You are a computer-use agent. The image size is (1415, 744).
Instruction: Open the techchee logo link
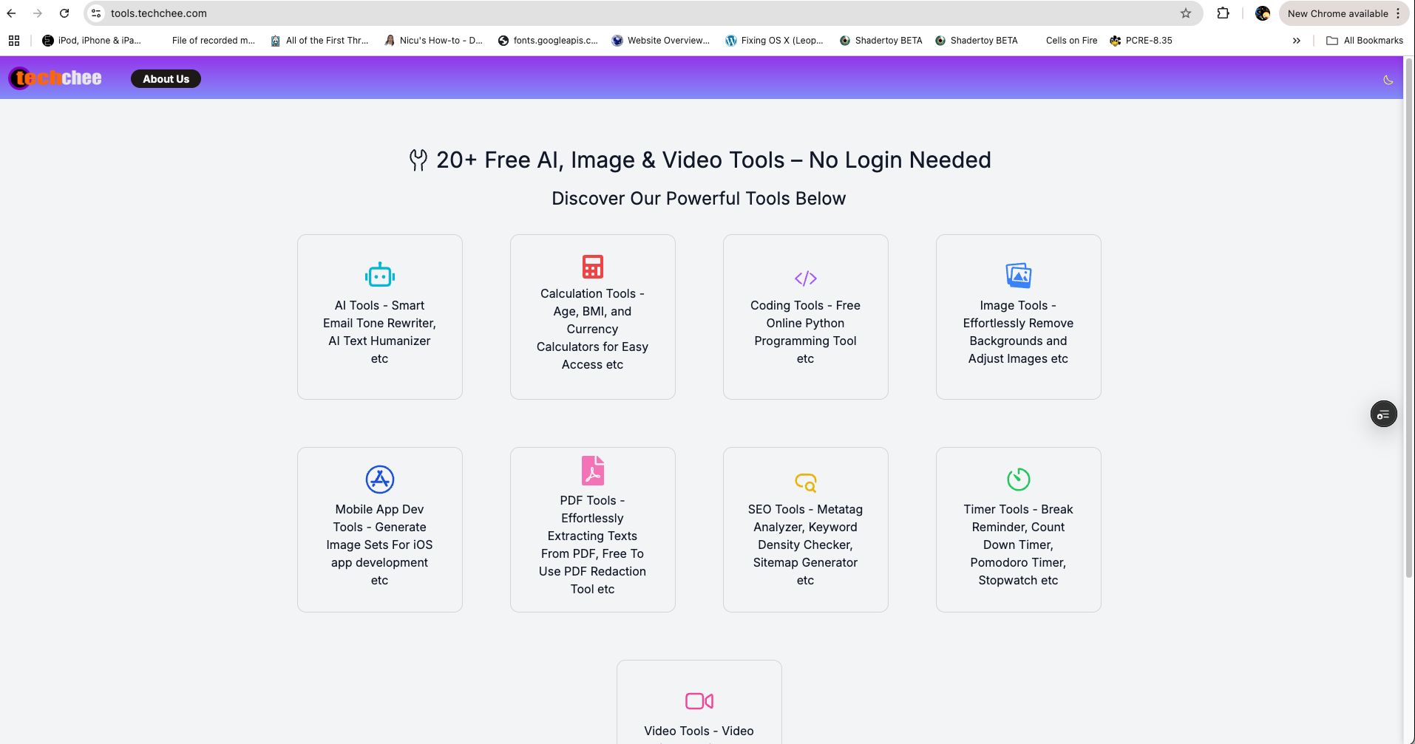55,77
